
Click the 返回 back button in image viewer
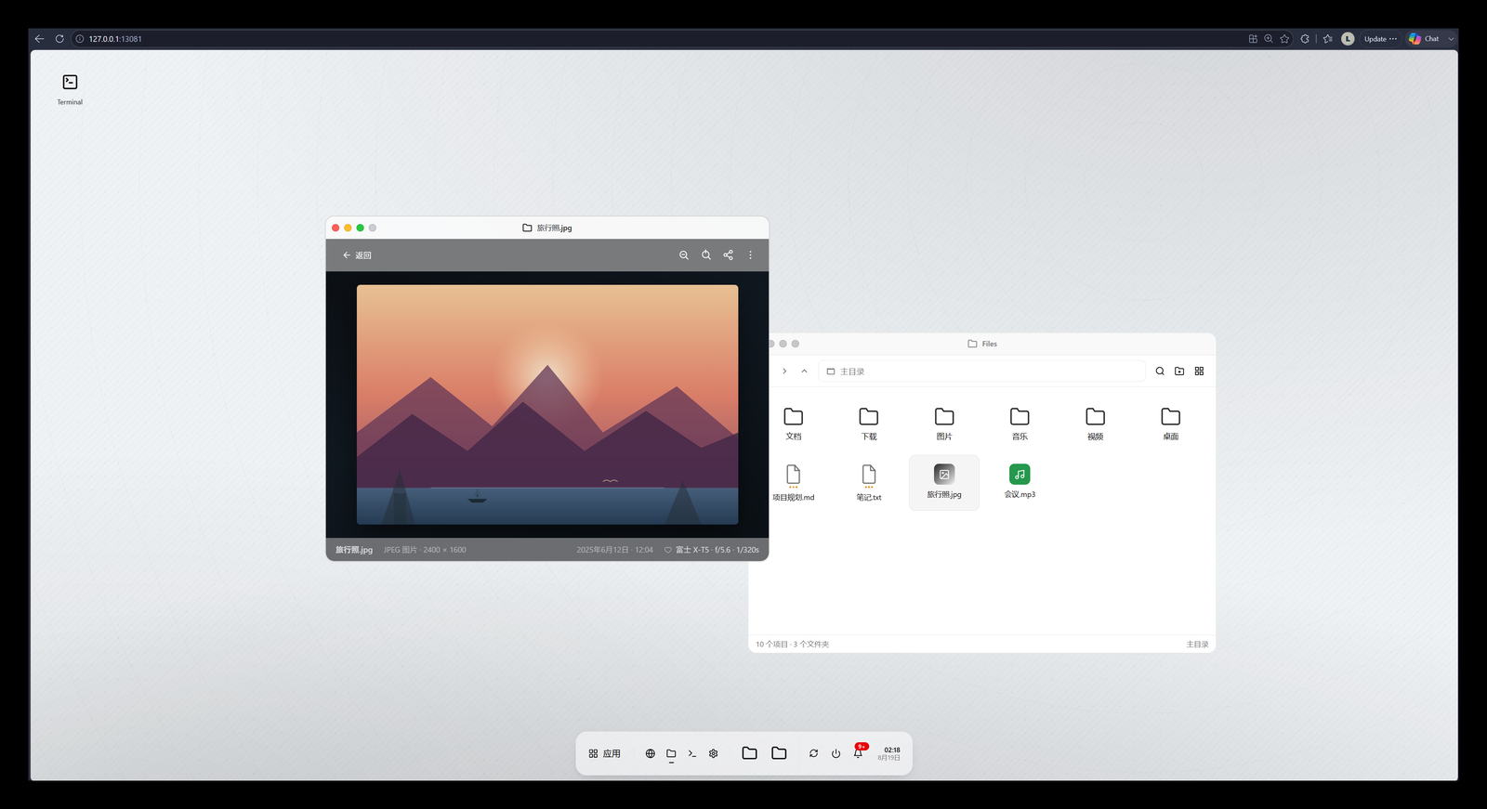coord(357,255)
